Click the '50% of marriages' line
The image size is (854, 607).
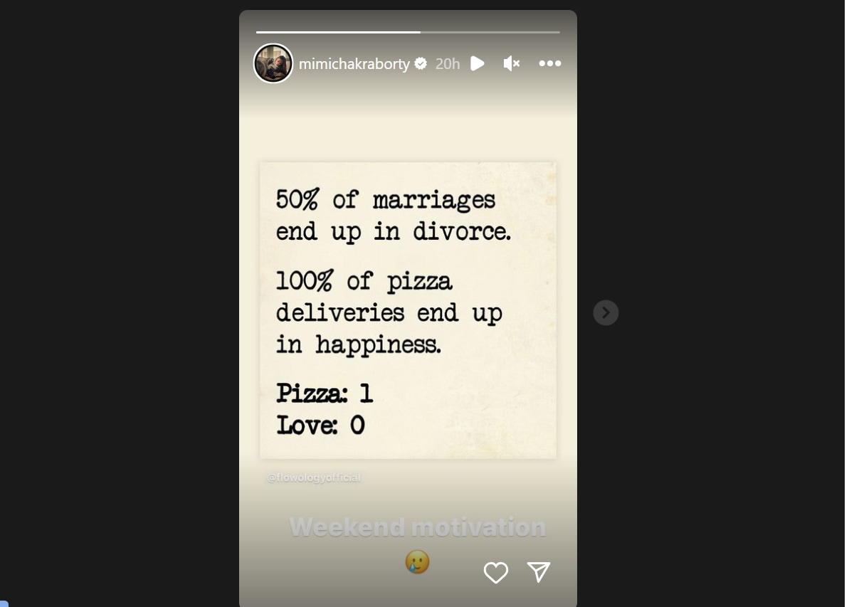385,200
